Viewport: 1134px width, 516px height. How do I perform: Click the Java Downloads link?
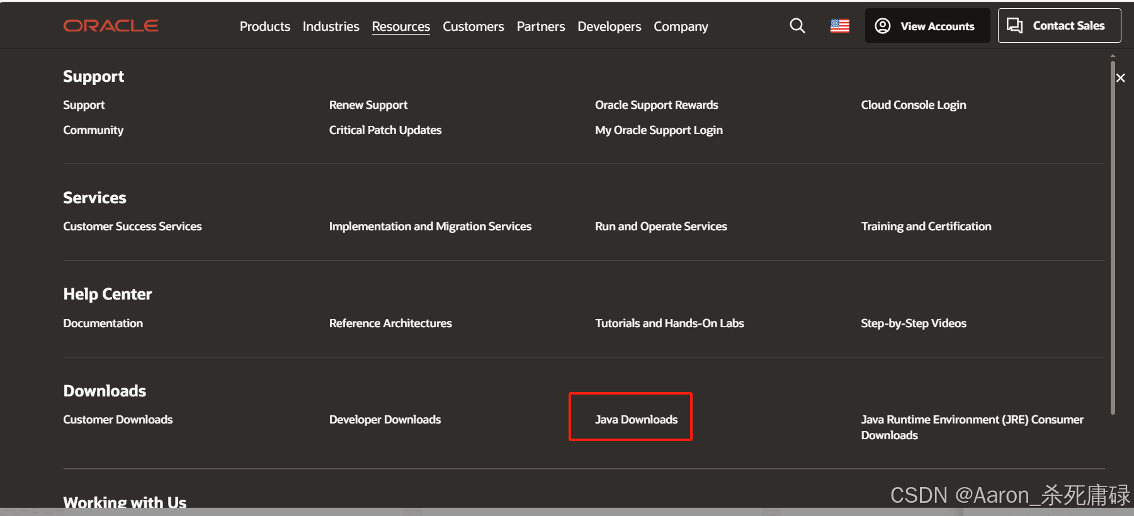click(636, 420)
